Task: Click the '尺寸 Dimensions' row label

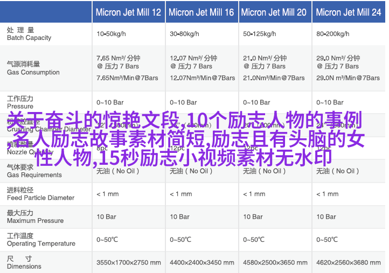Action: tap(24, 263)
